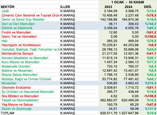Select the Demir ve Demir Dışı Metaller cell

19,19
